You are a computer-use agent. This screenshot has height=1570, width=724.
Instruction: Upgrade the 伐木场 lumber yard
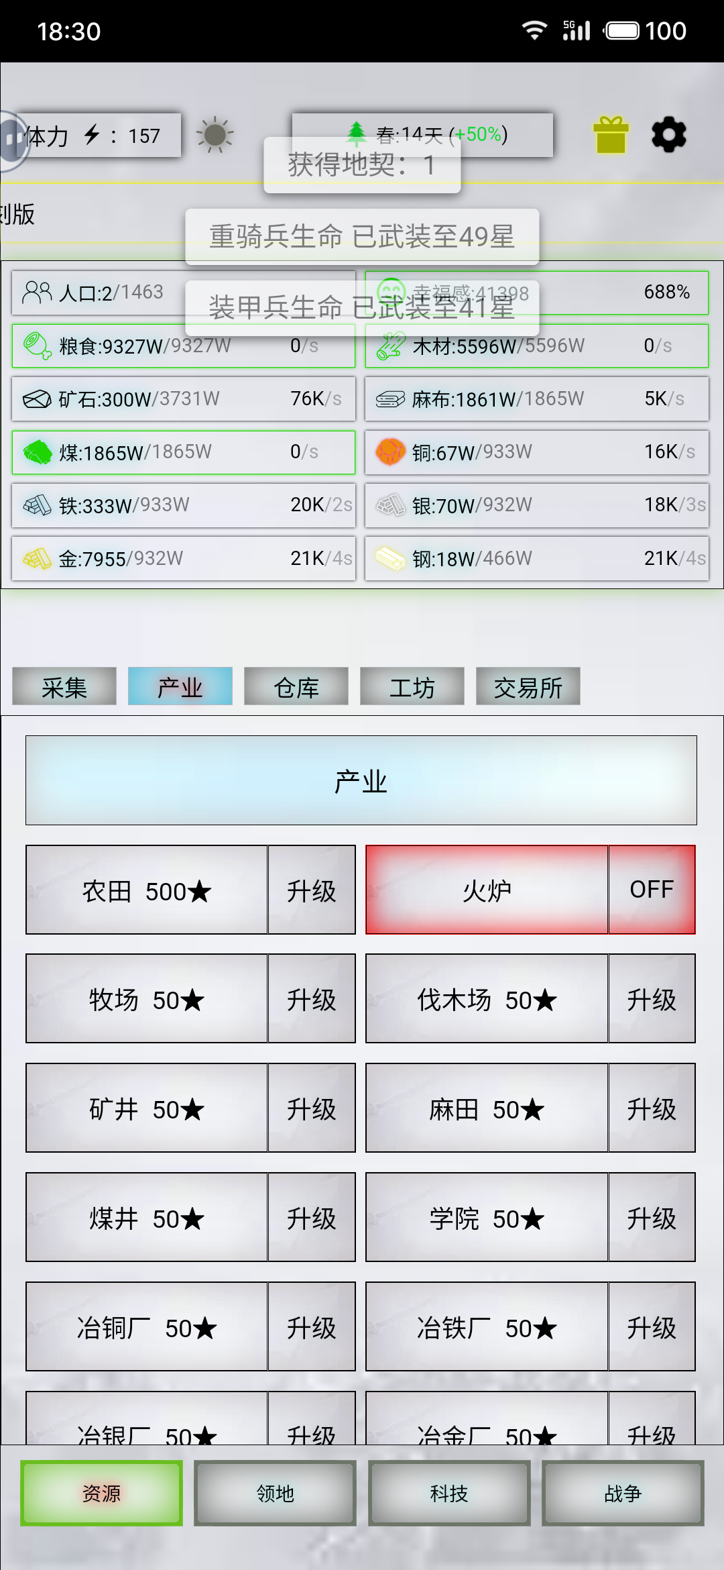pyautogui.click(x=652, y=998)
